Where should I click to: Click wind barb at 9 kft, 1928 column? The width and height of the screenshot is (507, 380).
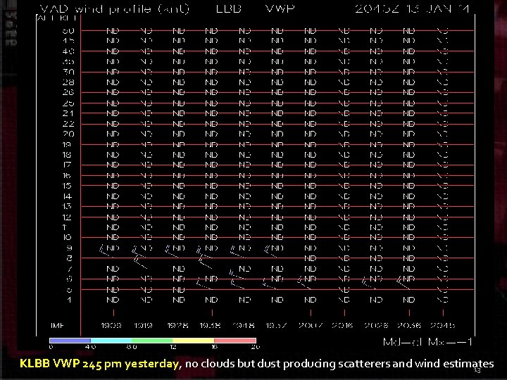[171, 251]
